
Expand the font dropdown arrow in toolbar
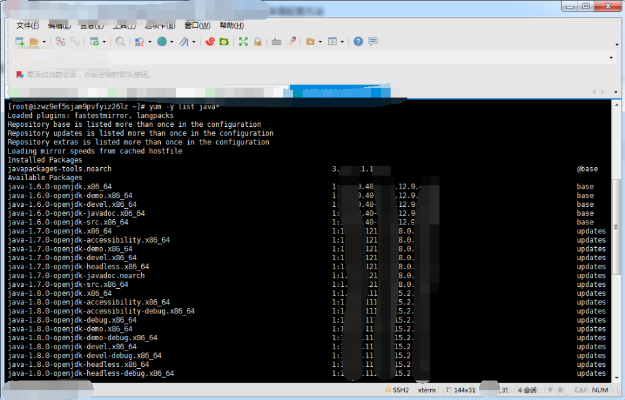(193, 42)
